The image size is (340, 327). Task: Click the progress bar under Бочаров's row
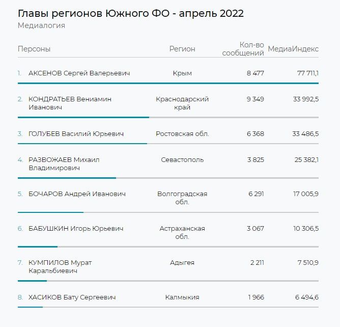coord(50,212)
